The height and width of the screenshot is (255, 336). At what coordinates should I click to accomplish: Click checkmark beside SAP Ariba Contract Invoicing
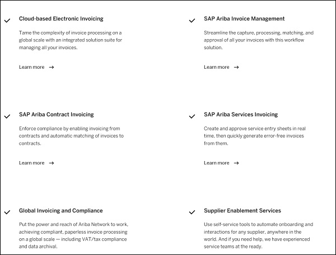tap(7, 116)
